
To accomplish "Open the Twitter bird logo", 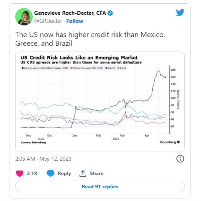I will point(180,12).
